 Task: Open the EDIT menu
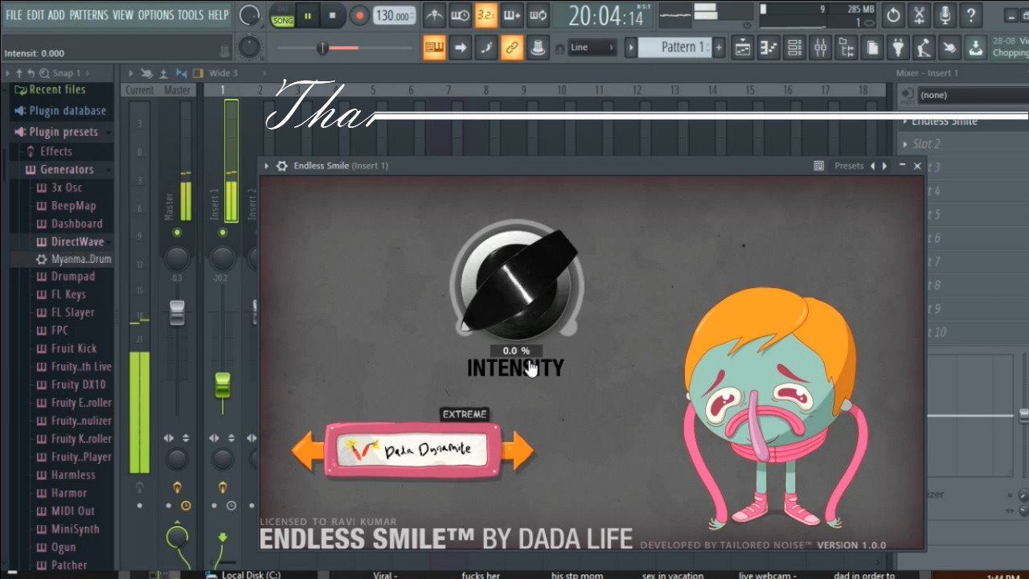coord(35,15)
